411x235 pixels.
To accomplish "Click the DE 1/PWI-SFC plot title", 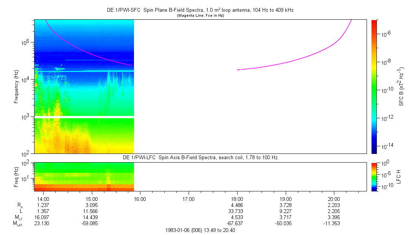I will 200,10.
